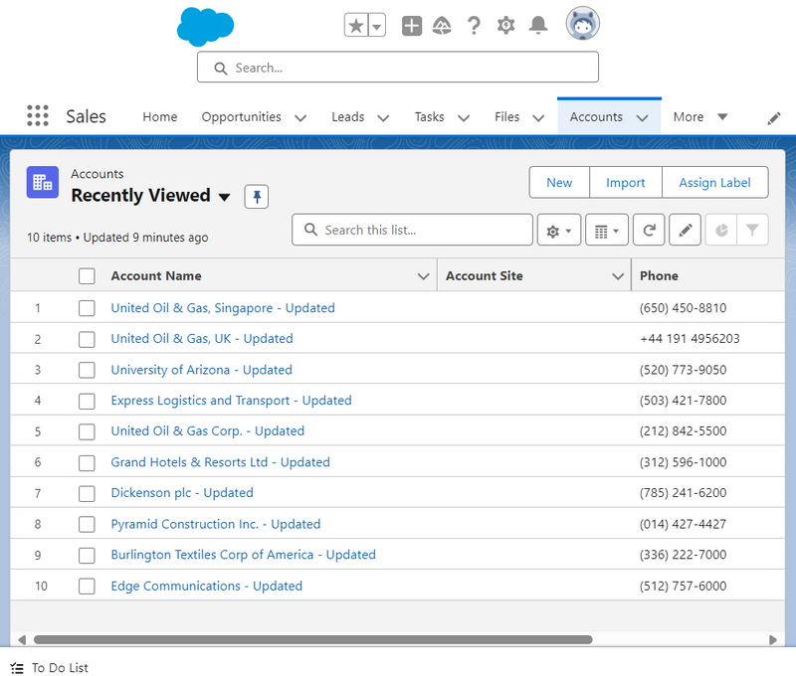Viewport: 796px width, 676px height.
Task: Open Opportunities tab
Action: [x=241, y=117]
